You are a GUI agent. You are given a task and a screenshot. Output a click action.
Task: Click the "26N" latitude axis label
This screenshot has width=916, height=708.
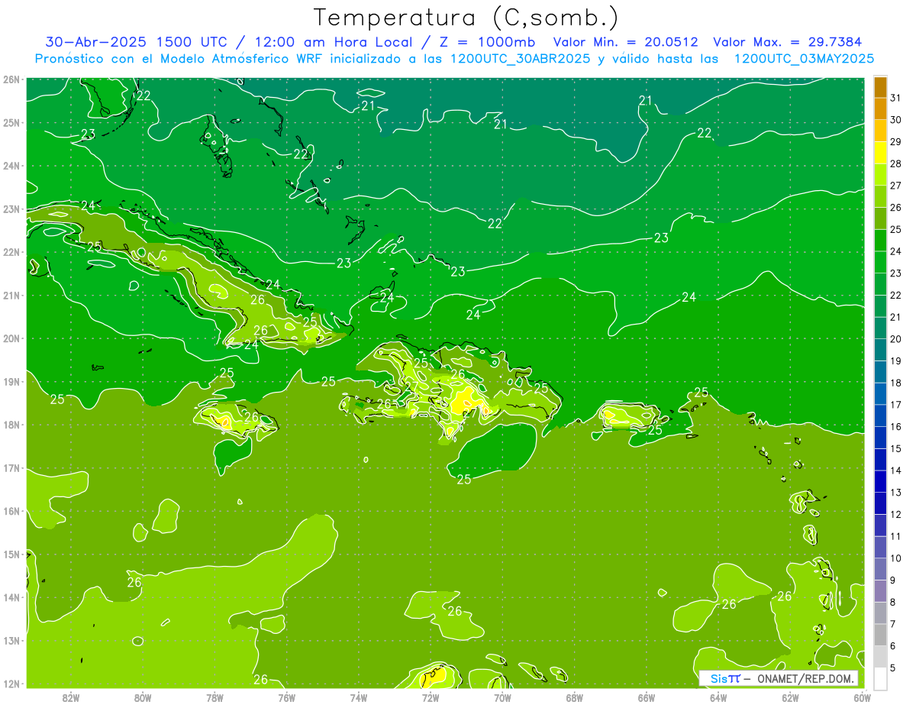click(11, 79)
